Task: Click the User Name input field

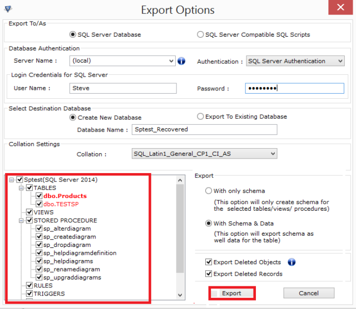Action: point(123,88)
